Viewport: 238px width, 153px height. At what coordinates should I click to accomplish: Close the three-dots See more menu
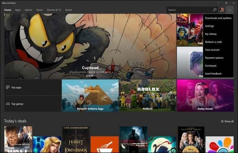pos(230,10)
